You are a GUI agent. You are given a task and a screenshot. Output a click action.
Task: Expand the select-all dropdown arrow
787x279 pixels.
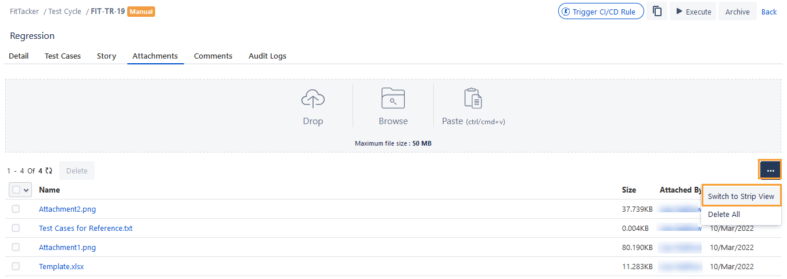point(26,190)
